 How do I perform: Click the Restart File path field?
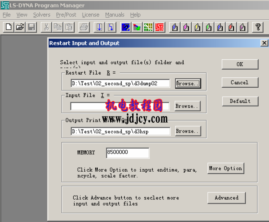click(120, 83)
